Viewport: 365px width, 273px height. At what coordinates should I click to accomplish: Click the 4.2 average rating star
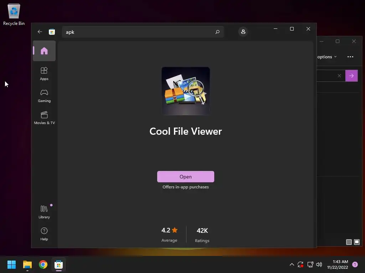coord(175,230)
